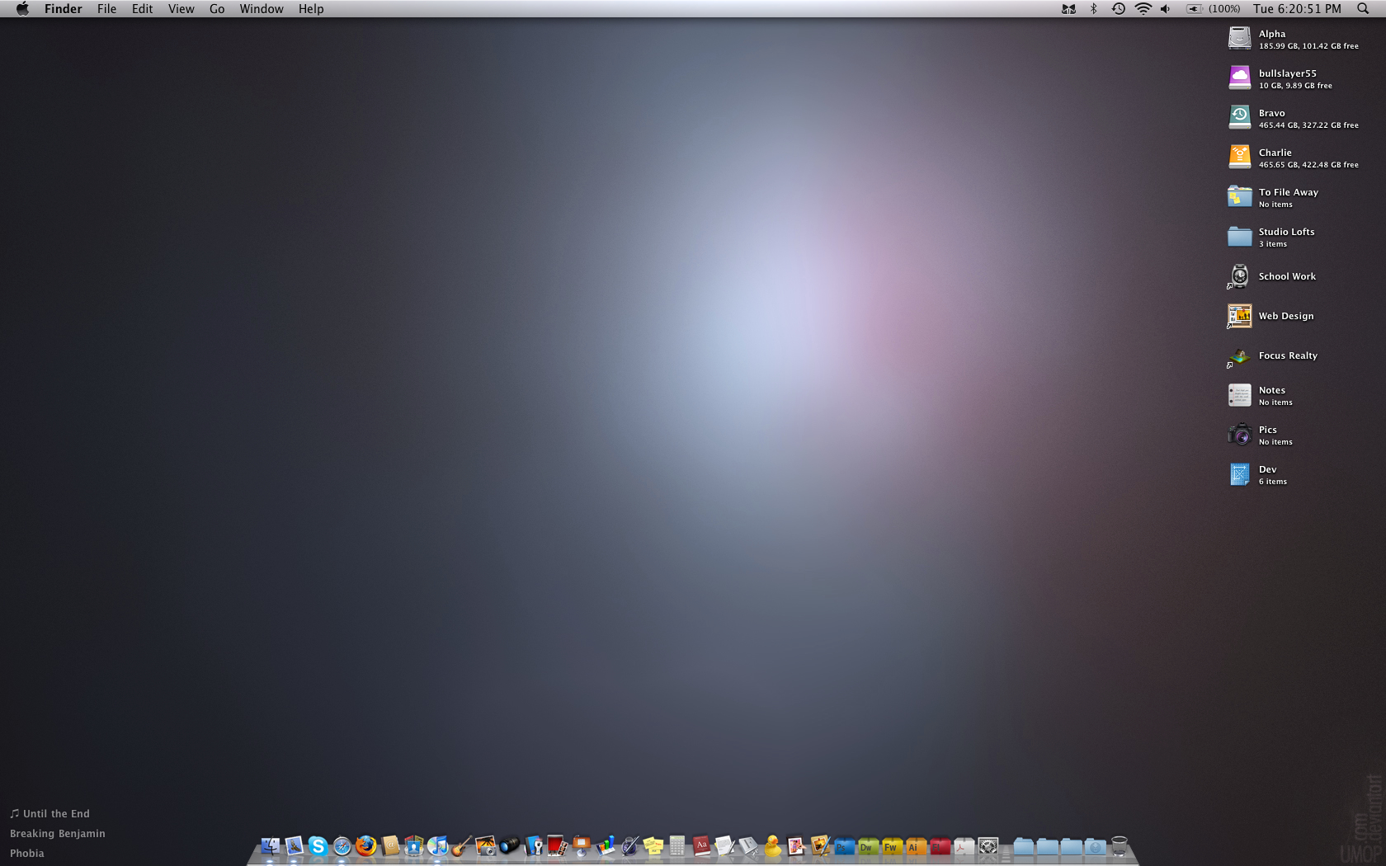
Task: Click the Breaking Benjamin artist text
Action: [58, 834]
